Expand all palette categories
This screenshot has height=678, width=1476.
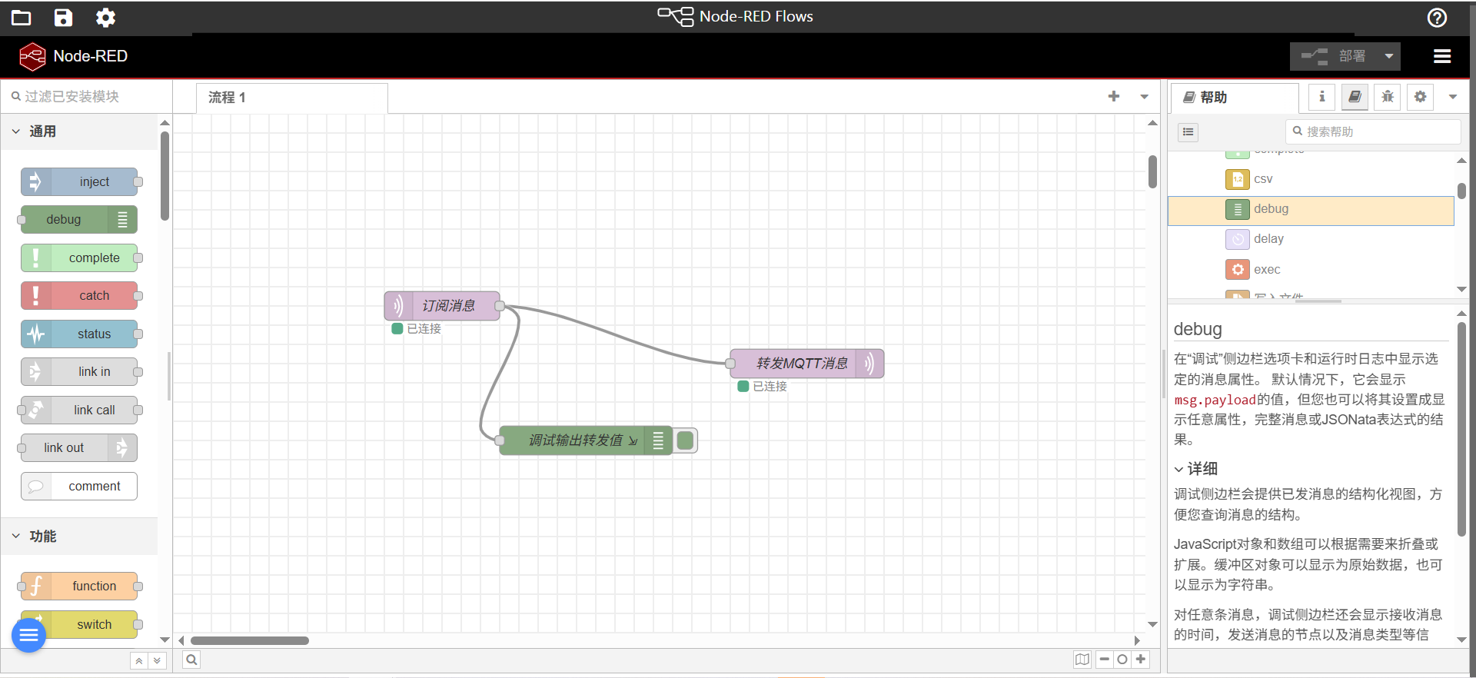click(157, 660)
